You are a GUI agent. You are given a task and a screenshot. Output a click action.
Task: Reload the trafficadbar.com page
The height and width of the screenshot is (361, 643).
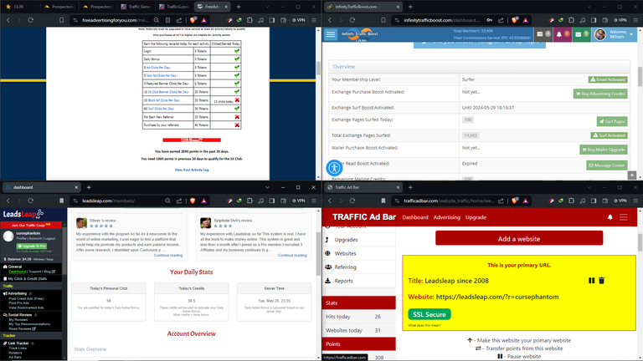[x=352, y=201]
